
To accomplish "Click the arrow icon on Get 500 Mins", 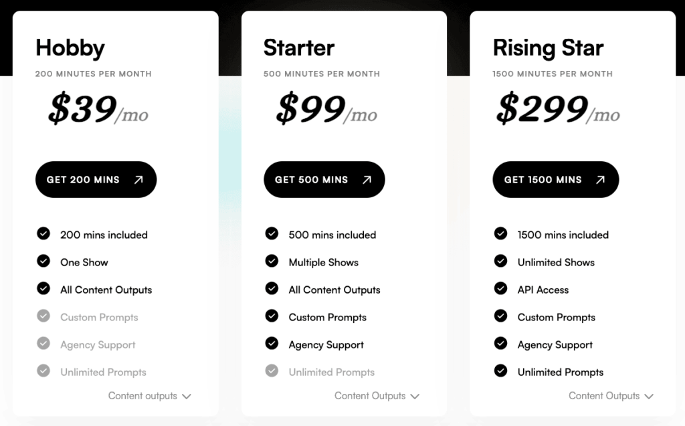I will pos(367,180).
